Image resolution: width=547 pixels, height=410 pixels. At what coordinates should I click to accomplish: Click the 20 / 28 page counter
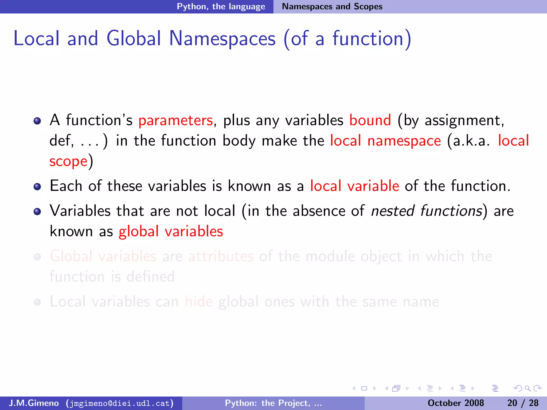pos(523,403)
